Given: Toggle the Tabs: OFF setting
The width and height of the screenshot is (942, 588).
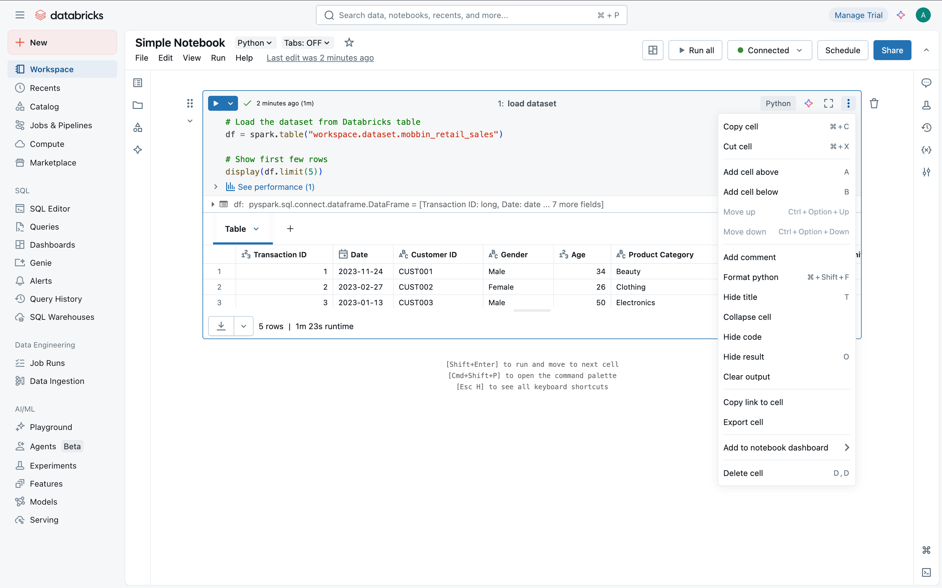Looking at the screenshot, I should click(x=307, y=43).
